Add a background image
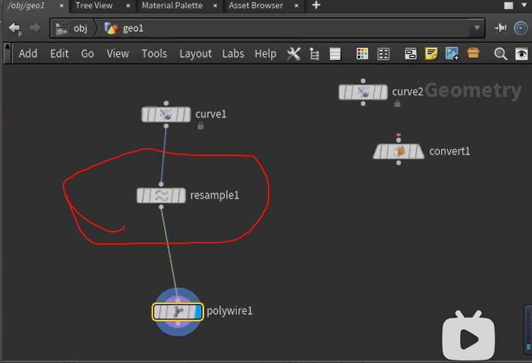This screenshot has width=532, height=363. point(452,54)
